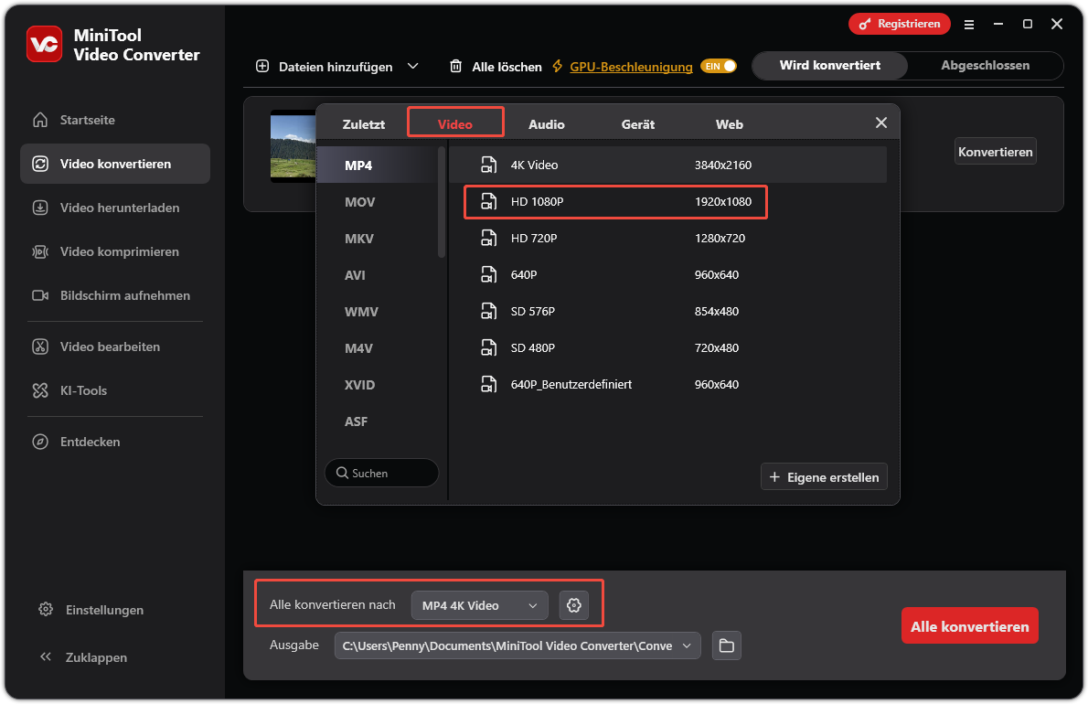The image size is (1088, 704).
Task: Select the Zuletzt tab
Action: point(364,124)
